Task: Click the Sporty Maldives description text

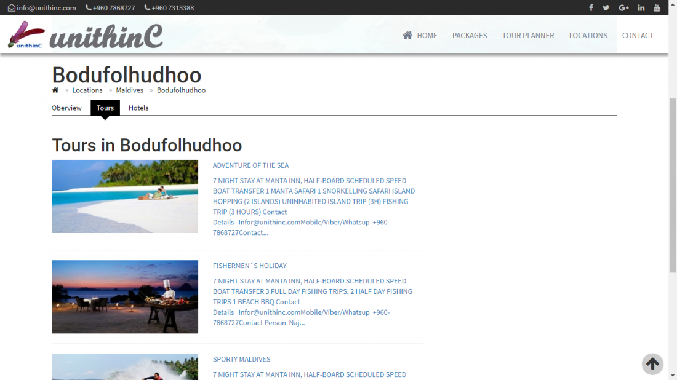Action: (x=310, y=375)
